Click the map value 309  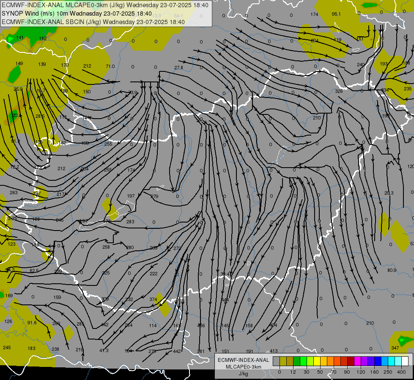click(105, 299)
